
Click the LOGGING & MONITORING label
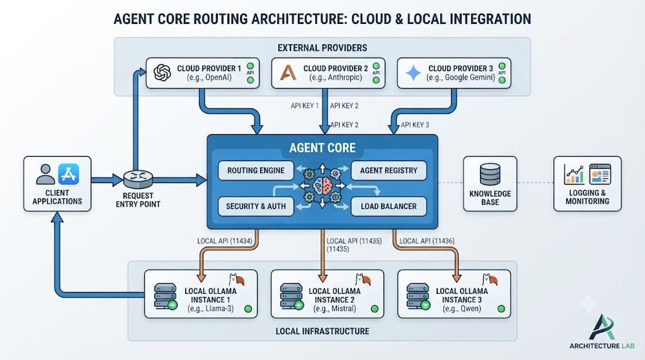pyautogui.click(x=587, y=197)
